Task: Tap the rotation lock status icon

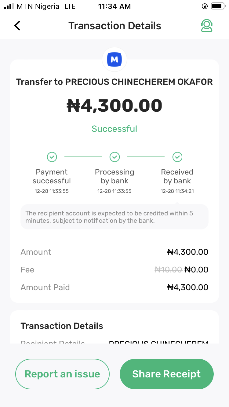Action: [205, 6]
